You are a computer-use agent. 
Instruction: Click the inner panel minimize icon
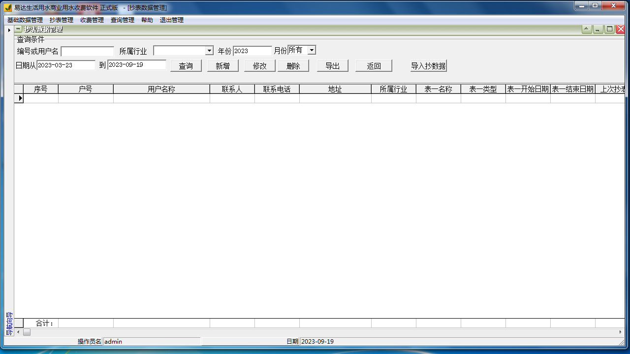point(598,29)
